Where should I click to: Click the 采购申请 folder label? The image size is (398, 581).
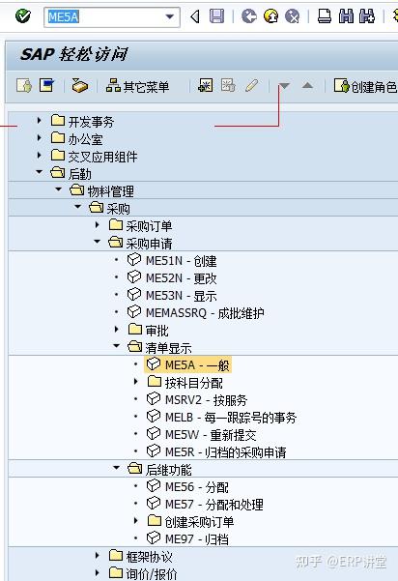tap(149, 244)
